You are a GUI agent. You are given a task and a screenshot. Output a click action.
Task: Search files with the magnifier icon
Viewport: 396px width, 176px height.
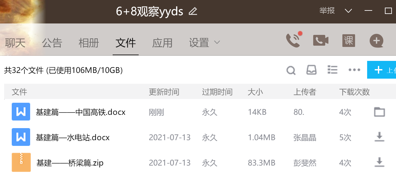pyautogui.click(x=291, y=70)
